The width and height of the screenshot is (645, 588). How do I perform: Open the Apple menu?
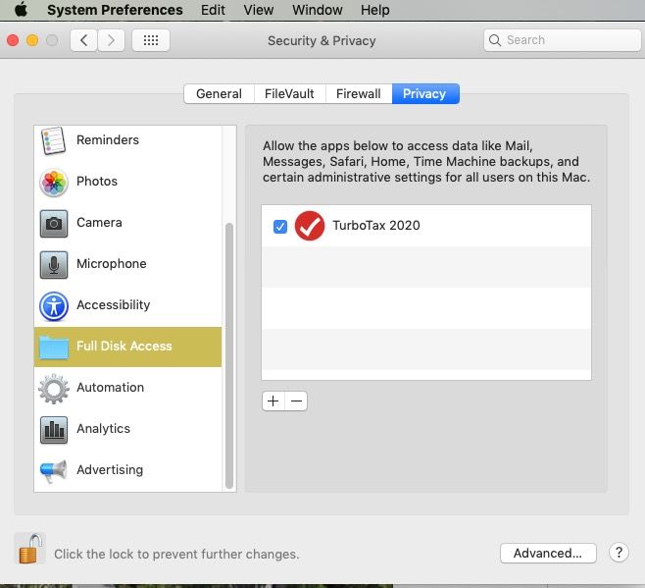tap(21, 9)
